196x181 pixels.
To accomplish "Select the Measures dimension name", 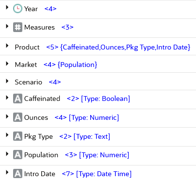I will click(x=39, y=27).
